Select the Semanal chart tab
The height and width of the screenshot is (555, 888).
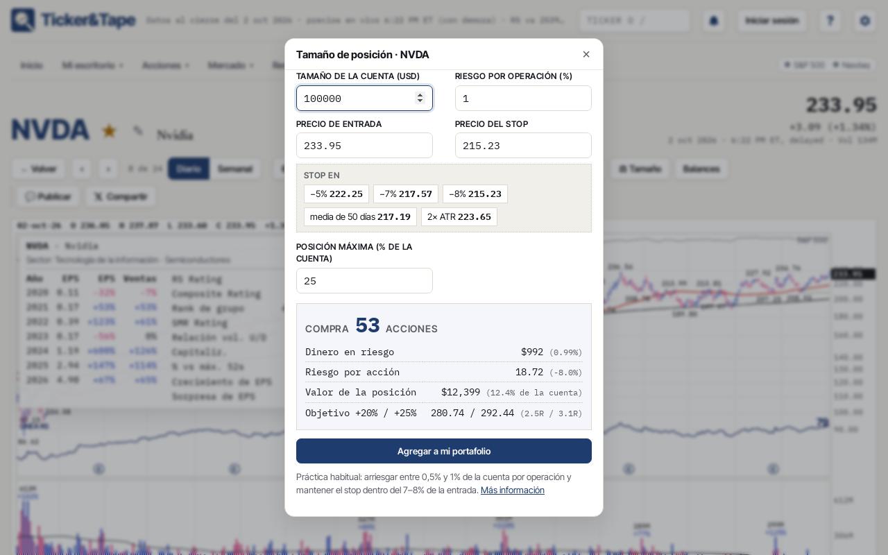click(x=235, y=169)
